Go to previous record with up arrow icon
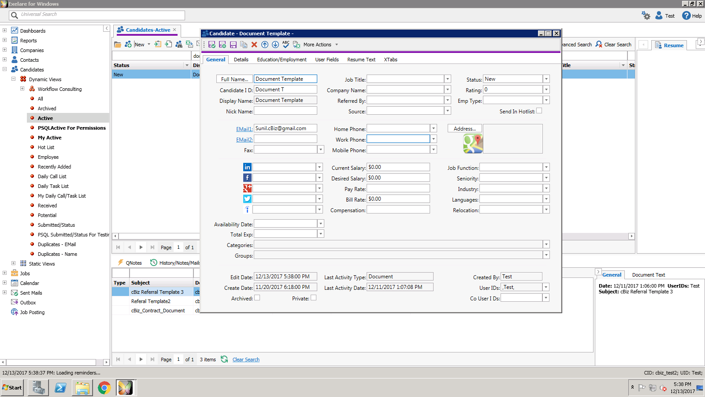 (x=265, y=45)
